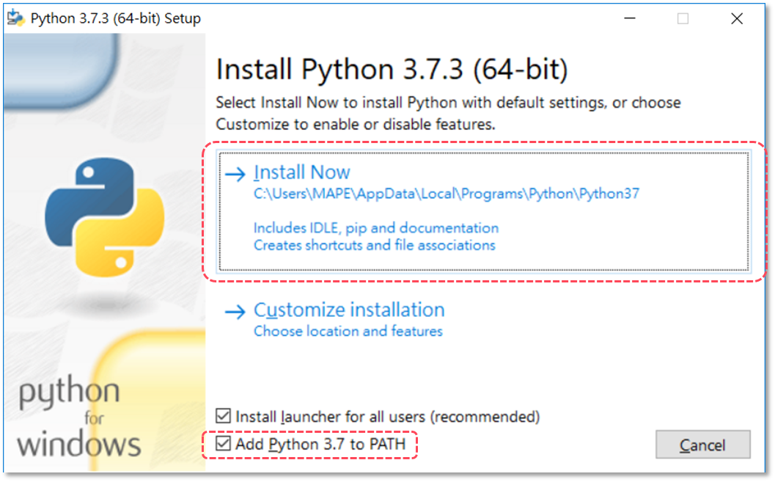Click the arrow next to Customize installation
Viewport: 775px width, 482px height.
(x=237, y=311)
